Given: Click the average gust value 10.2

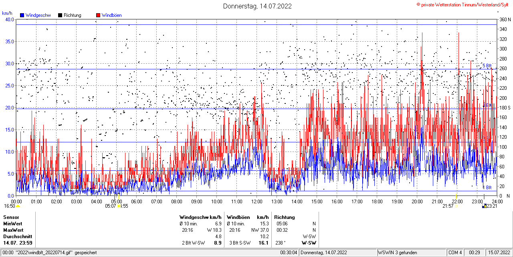Looking at the screenshot, I should pyautogui.click(x=265, y=237).
